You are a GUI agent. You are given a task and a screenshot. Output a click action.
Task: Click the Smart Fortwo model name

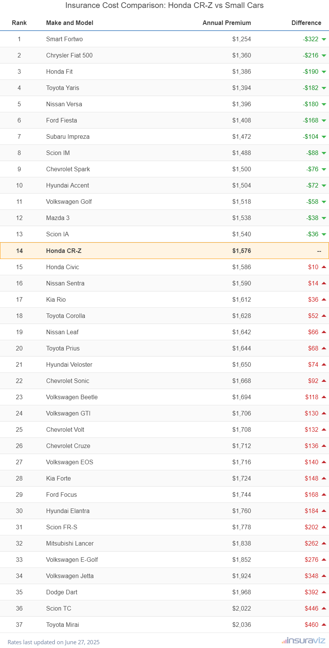[64, 39]
